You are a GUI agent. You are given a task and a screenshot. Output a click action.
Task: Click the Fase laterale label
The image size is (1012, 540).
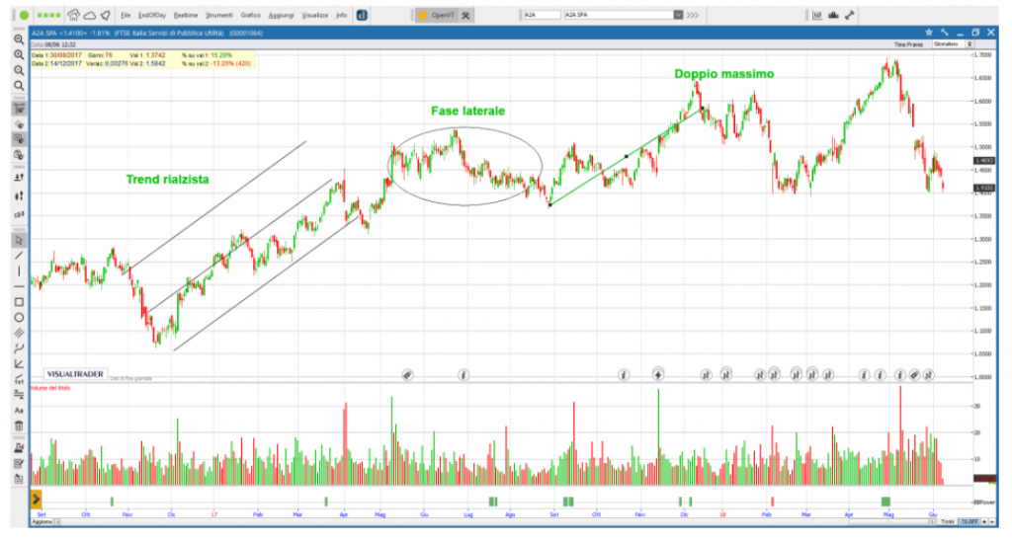pos(467,111)
